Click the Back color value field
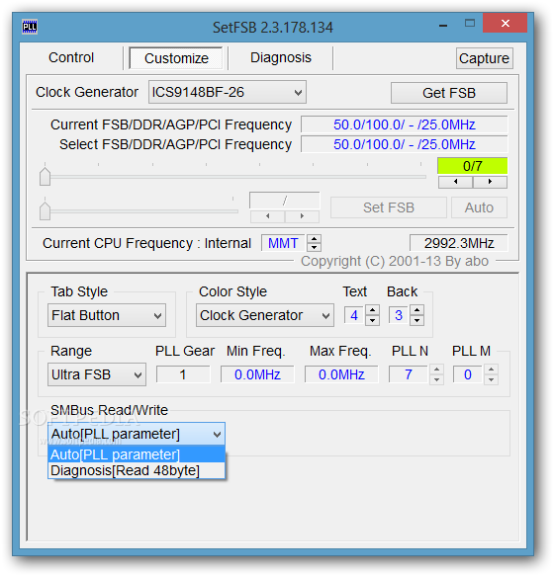The image size is (554, 576). 399,315
